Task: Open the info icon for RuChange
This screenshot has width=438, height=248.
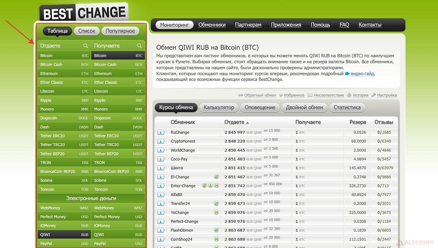Action: pos(161,132)
